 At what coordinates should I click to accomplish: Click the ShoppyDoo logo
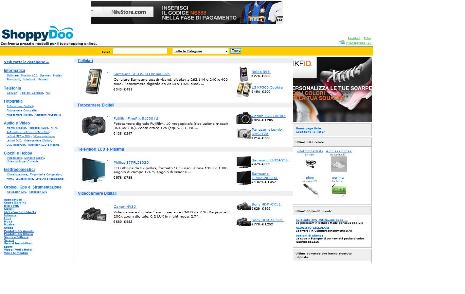click(37, 33)
